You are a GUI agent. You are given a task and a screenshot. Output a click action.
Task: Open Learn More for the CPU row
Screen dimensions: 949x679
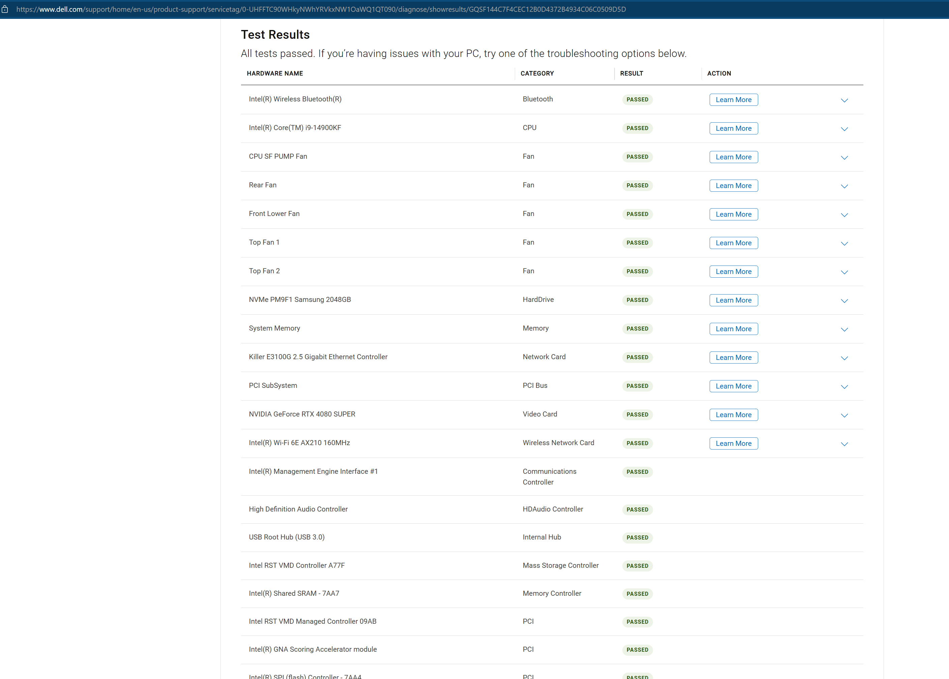click(x=733, y=128)
